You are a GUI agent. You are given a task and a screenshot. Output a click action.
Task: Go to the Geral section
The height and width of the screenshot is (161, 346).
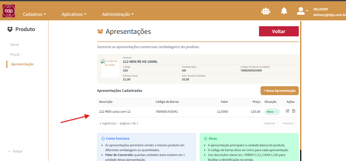pyautogui.click(x=15, y=45)
